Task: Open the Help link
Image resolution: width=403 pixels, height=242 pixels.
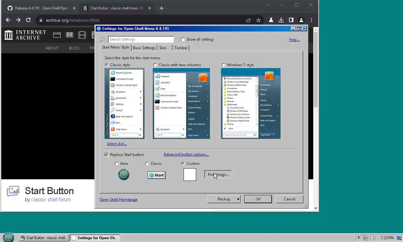Action: (294, 40)
